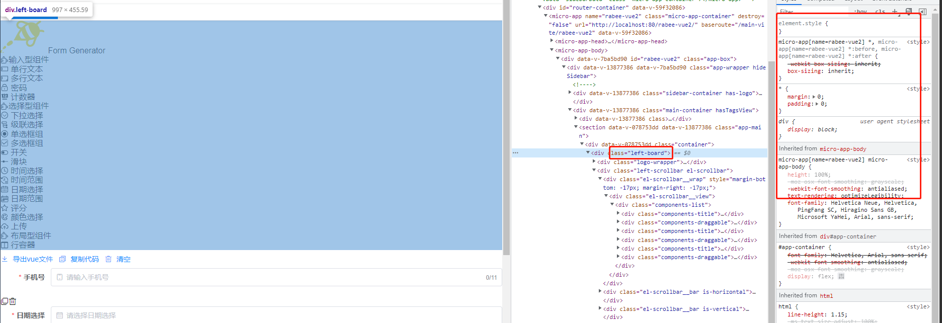This screenshot has width=942, height=323.
Task: Click the 行容器 layout icon
Action: click(x=5, y=245)
